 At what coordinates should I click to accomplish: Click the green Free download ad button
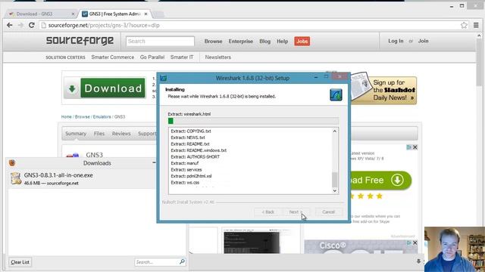pyautogui.click(x=380, y=180)
